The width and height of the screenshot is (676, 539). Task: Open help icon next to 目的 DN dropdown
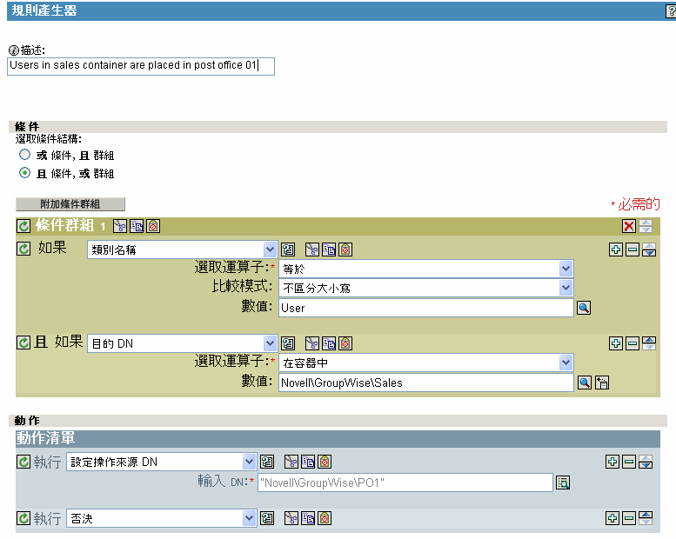tap(288, 343)
